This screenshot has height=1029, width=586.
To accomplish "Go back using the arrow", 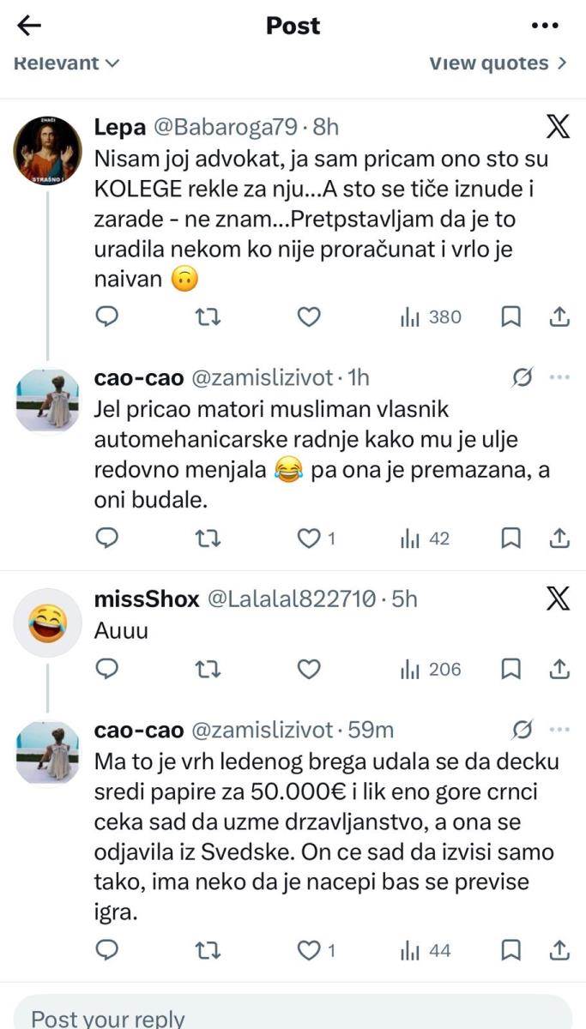I will click(29, 26).
